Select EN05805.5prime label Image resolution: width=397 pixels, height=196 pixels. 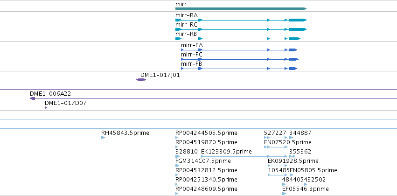[313, 170]
